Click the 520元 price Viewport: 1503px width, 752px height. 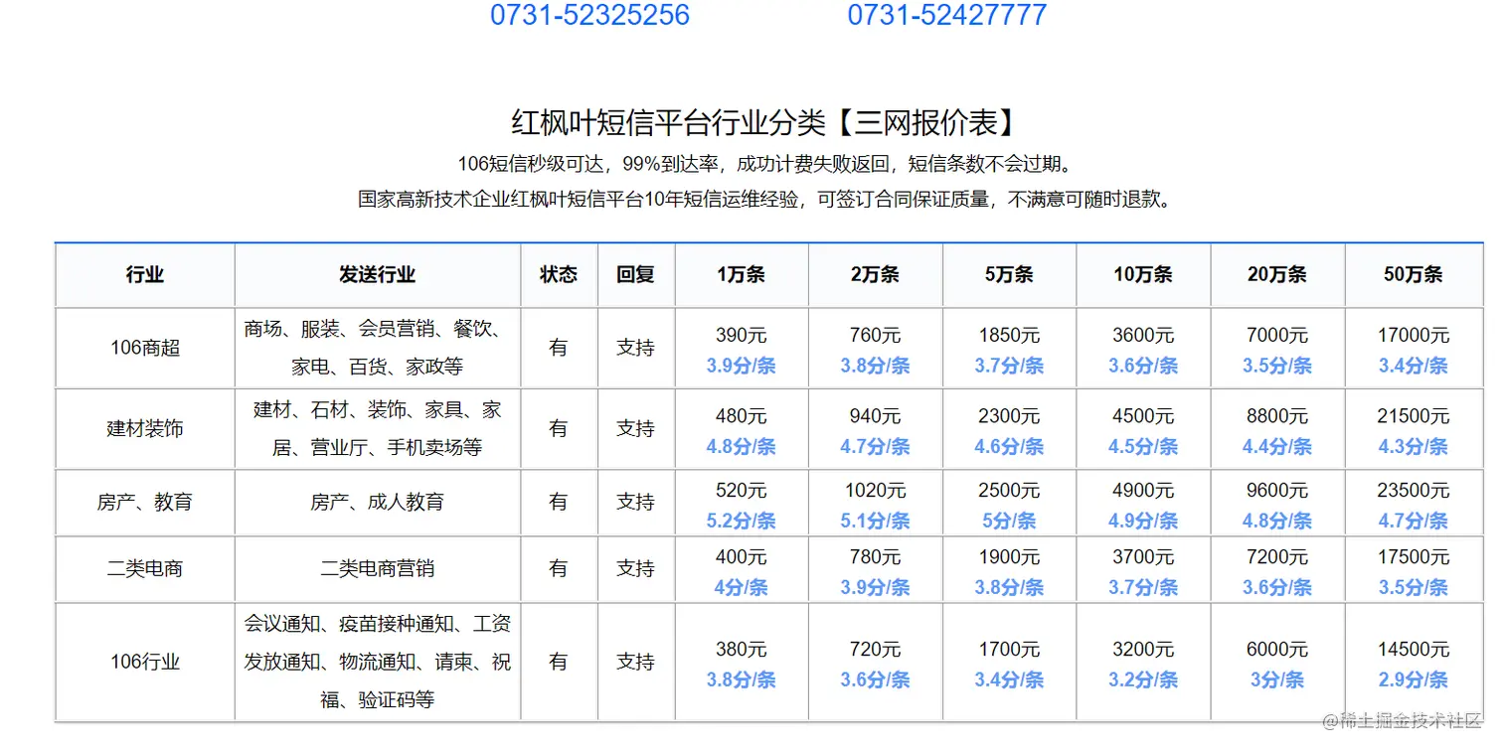click(742, 490)
